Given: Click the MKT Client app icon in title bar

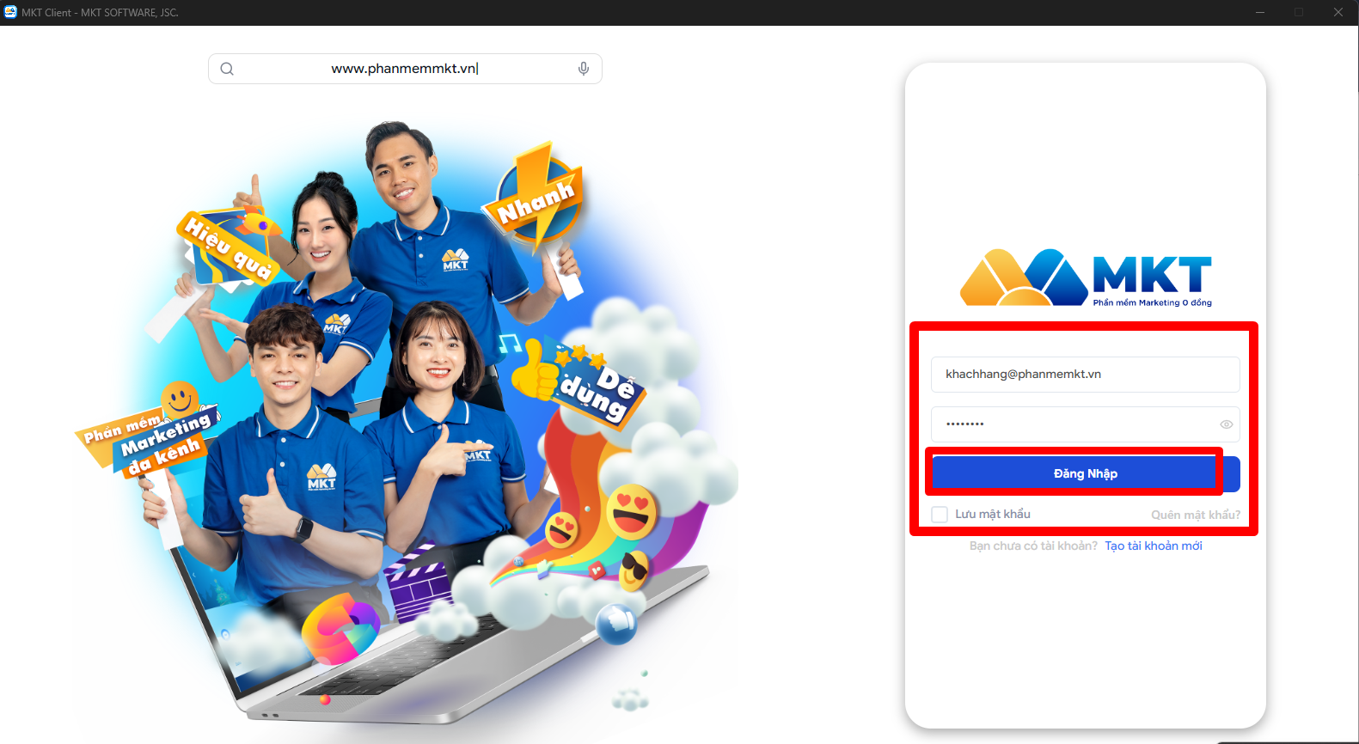Looking at the screenshot, I should [x=10, y=12].
